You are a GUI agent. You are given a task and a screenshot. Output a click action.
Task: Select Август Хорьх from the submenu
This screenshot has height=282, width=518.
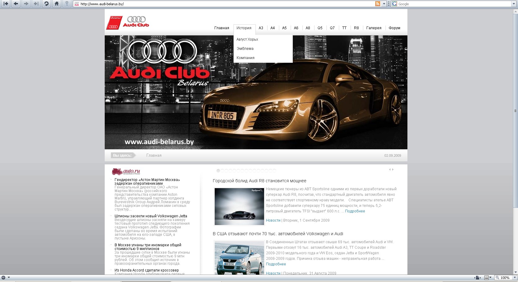[247, 39]
